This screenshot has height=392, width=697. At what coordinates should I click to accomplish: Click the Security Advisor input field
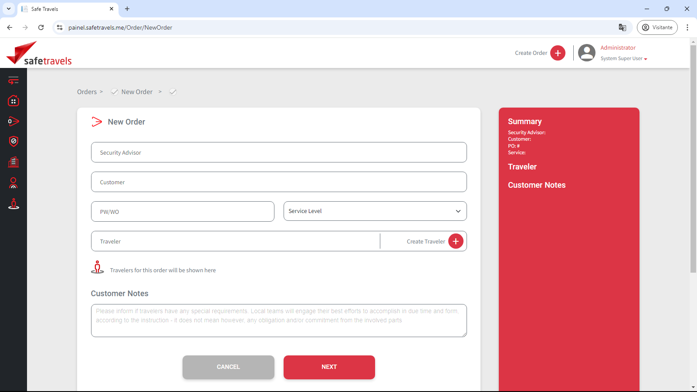click(x=279, y=152)
